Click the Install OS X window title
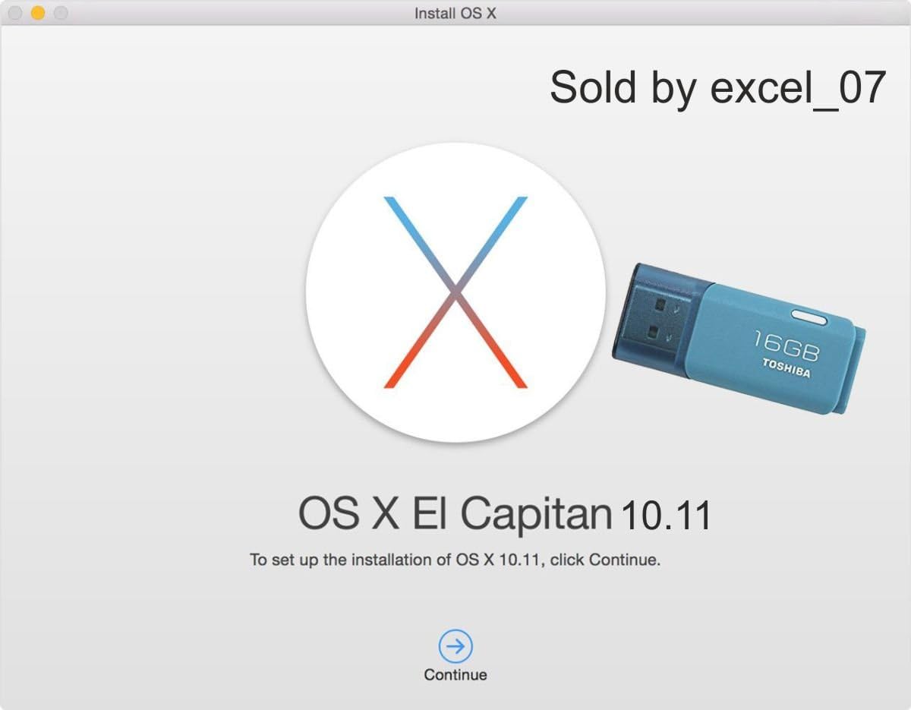 pos(455,14)
